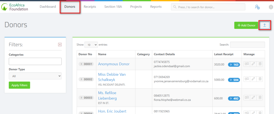Open receipt 163 badge
Viewport: 274px width, 114px height.
click(x=234, y=64)
